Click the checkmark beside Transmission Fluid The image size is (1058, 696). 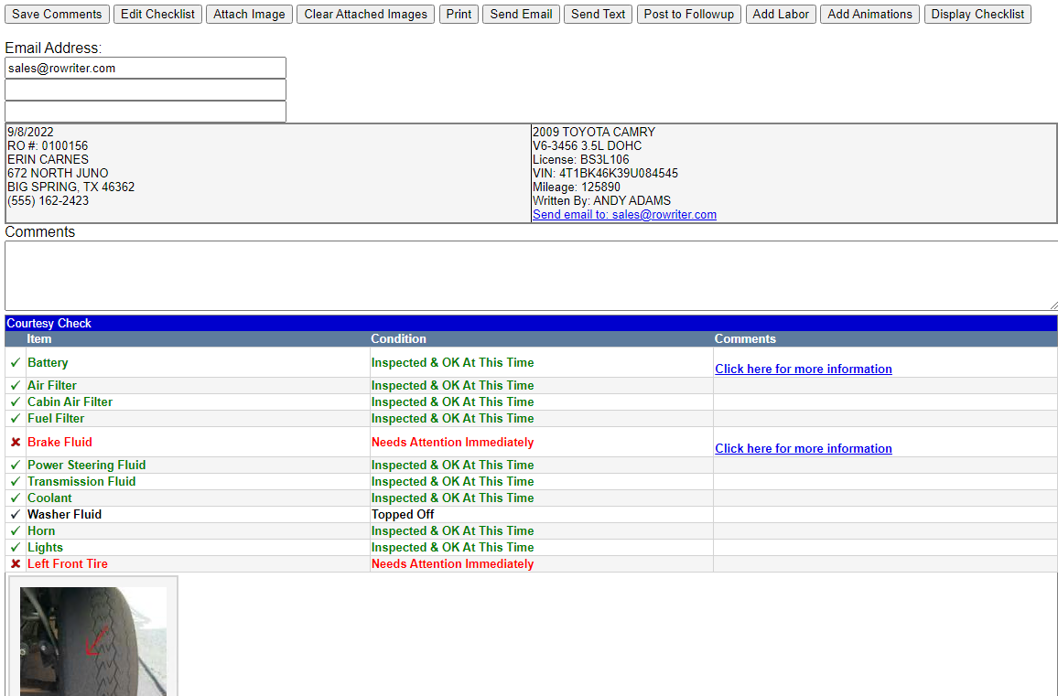(x=16, y=482)
